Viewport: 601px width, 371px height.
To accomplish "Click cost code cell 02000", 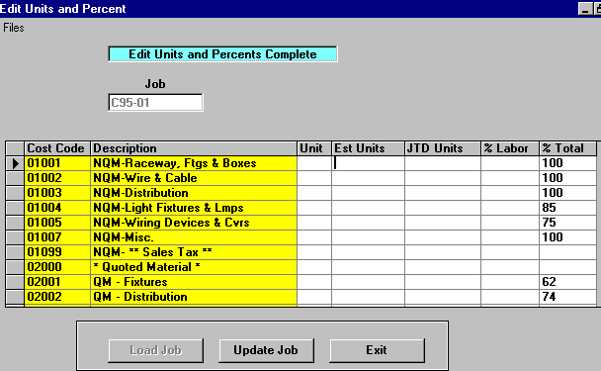I will 57,267.
